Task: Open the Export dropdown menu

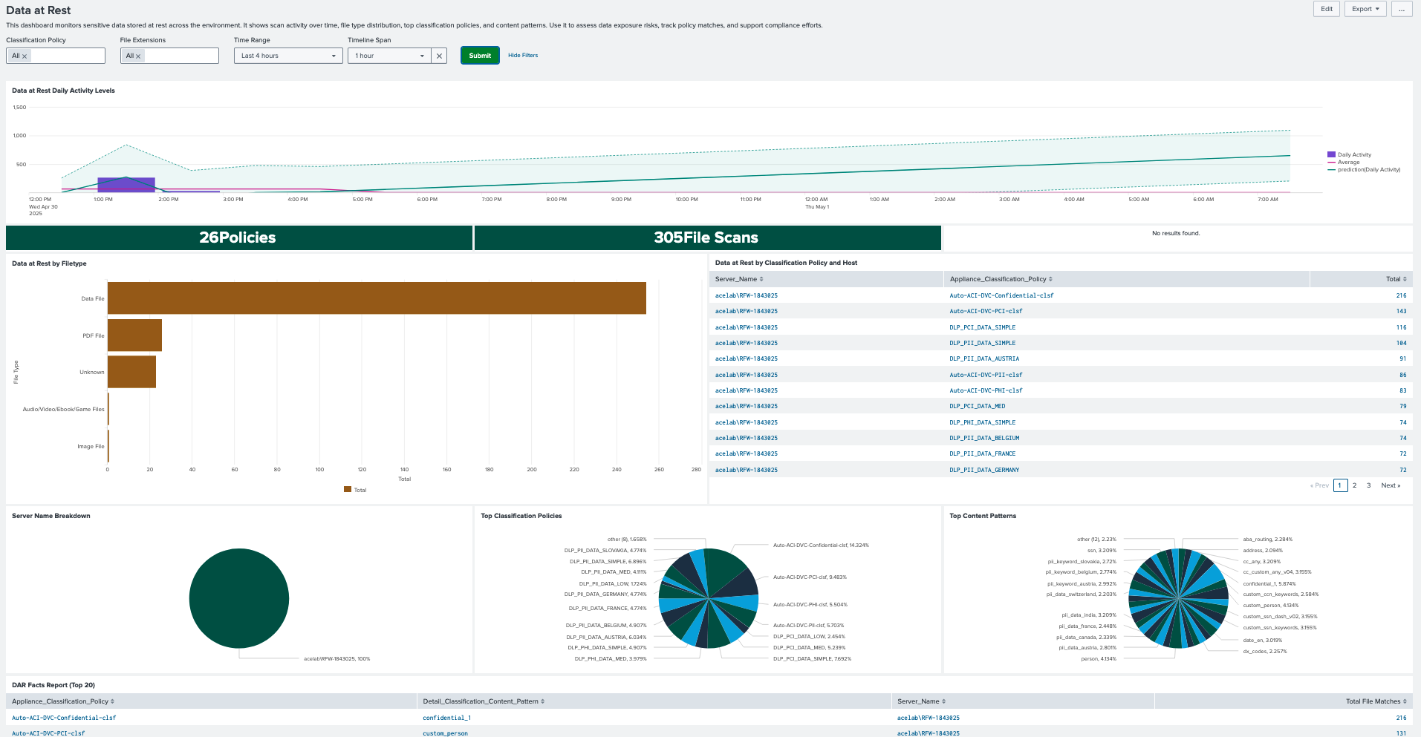Action: pyautogui.click(x=1365, y=9)
